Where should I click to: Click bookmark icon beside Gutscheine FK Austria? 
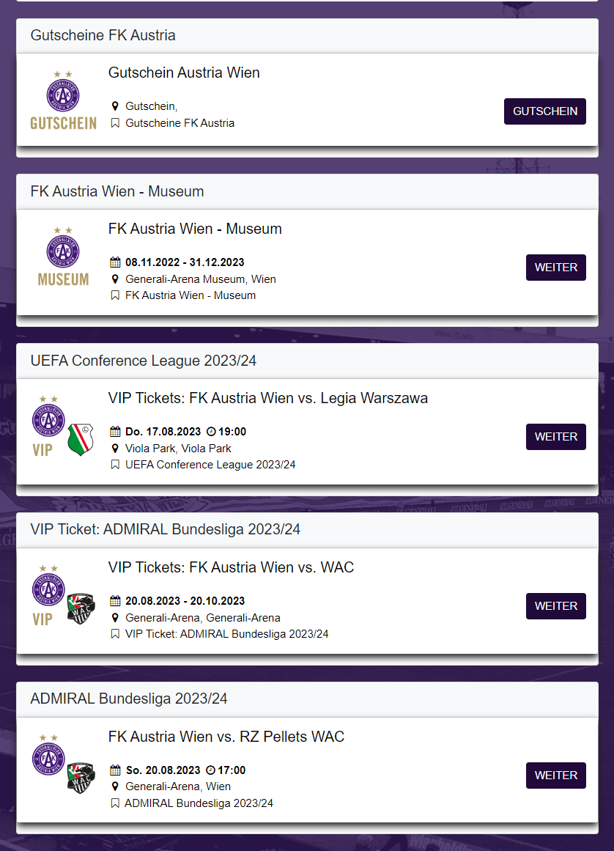click(x=115, y=123)
